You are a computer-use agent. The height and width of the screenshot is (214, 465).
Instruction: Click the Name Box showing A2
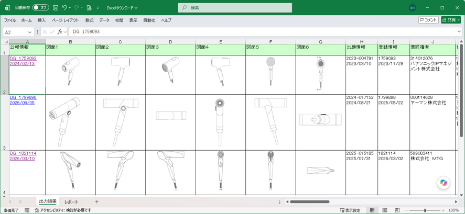click(x=15, y=32)
